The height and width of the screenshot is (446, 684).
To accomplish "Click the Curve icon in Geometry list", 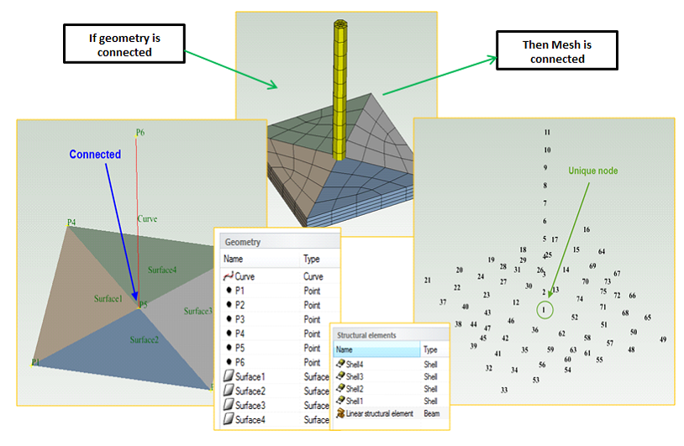I will 228,276.
